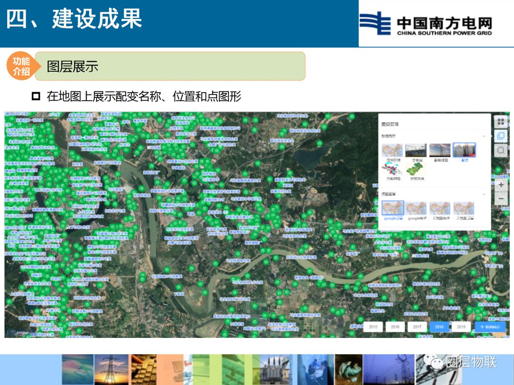This screenshot has width=514, height=385.
Task: Click the 在地图上展示配变名称 bullet text
Action: point(144,96)
